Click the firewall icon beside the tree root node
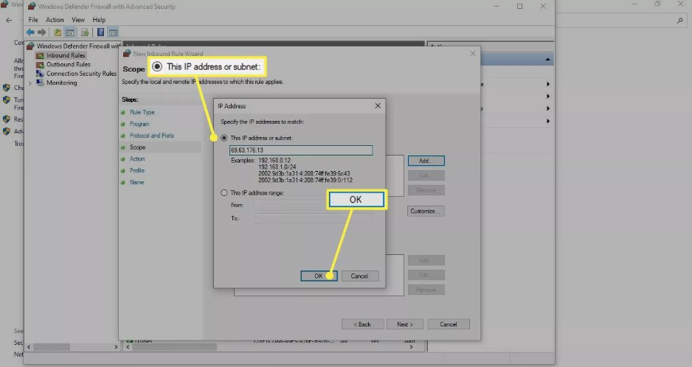 click(30, 46)
